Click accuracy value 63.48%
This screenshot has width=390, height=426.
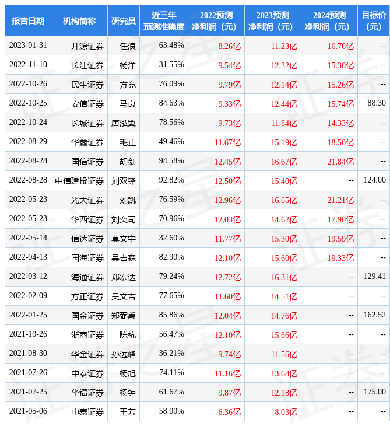171,46
